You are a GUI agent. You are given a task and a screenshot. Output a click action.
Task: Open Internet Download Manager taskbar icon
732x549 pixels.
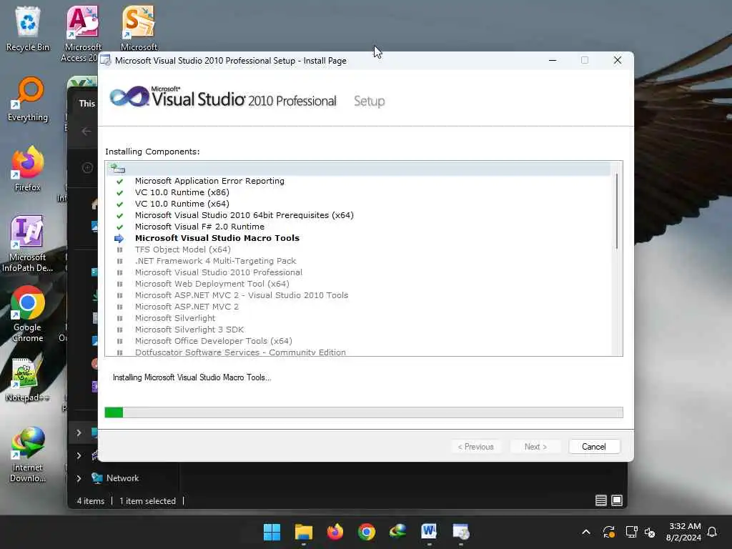(x=397, y=532)
